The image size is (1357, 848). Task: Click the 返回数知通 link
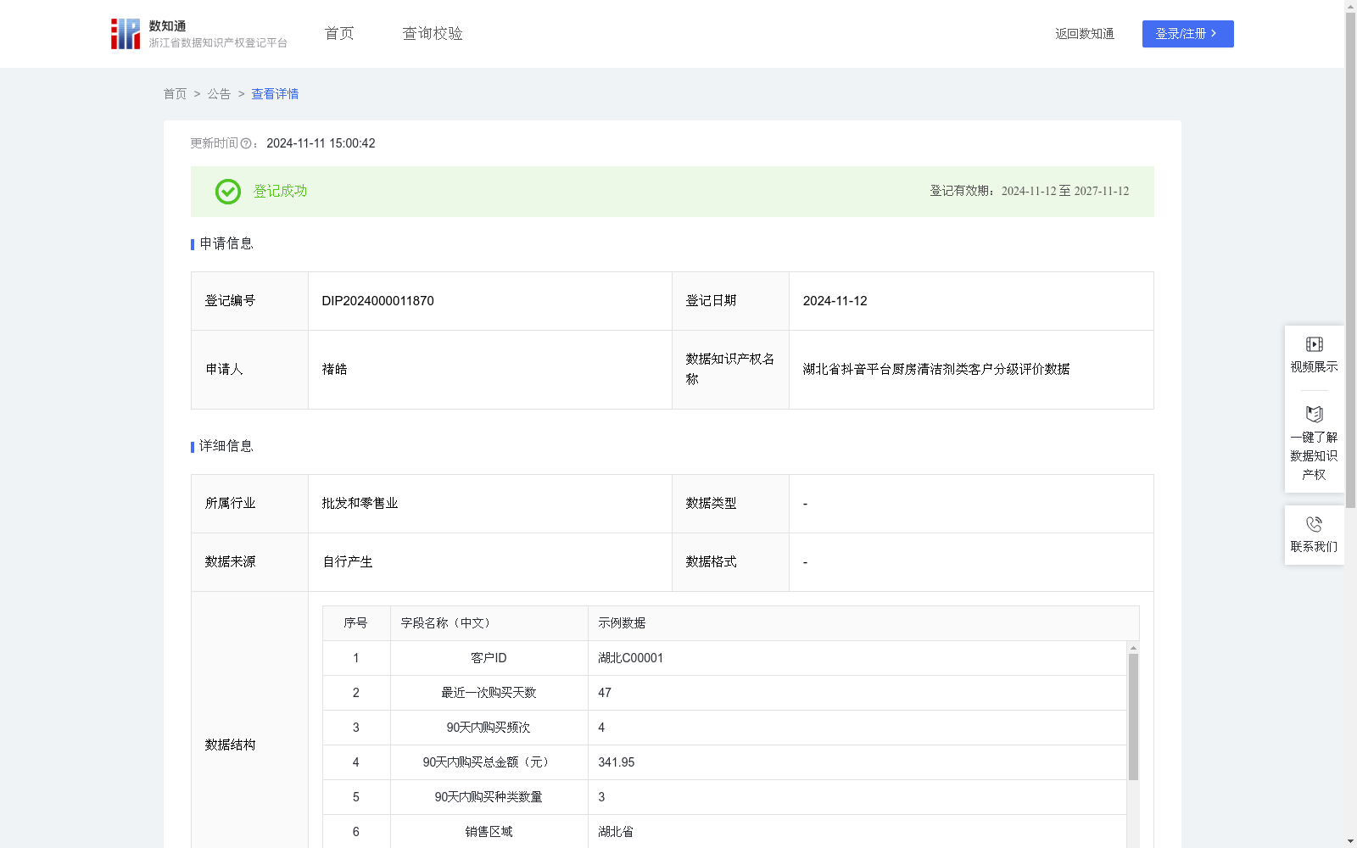click(1084, 33)
